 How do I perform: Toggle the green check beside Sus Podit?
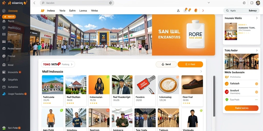point(227,100)
